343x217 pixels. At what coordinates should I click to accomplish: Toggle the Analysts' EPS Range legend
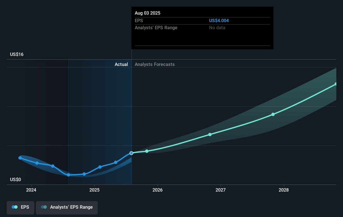[67, 208]
